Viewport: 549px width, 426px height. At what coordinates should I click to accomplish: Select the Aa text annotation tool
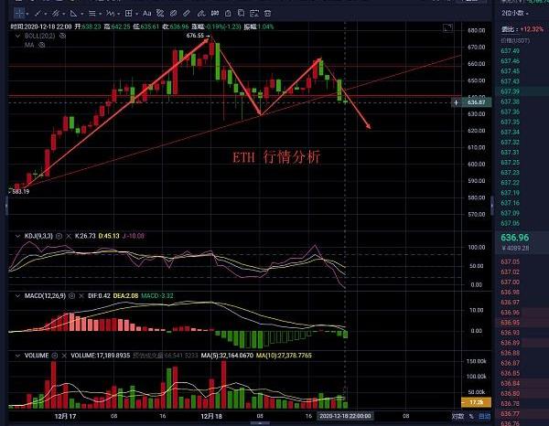tap(147, 14)
